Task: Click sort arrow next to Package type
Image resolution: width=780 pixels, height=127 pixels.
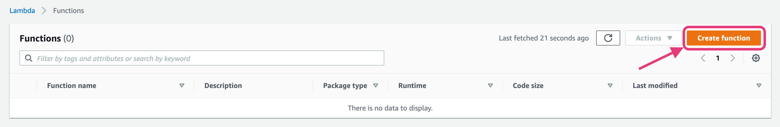Action: [375, 85]
